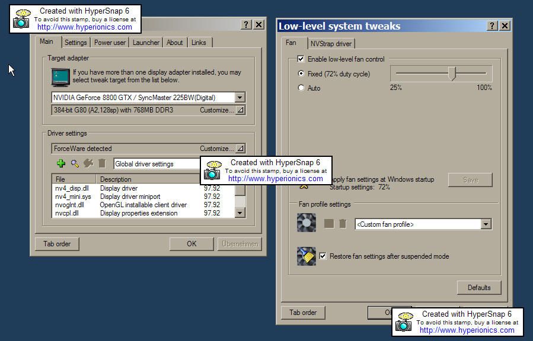Select the nvcpl.dll row
Screen dimensions: 533x341
(143, 213)
